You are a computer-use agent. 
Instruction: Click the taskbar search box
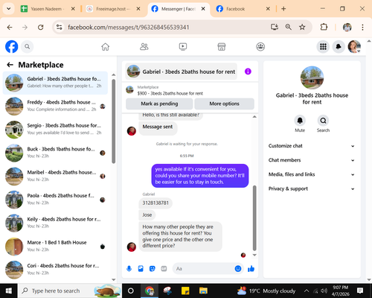(x=70, y=291)
